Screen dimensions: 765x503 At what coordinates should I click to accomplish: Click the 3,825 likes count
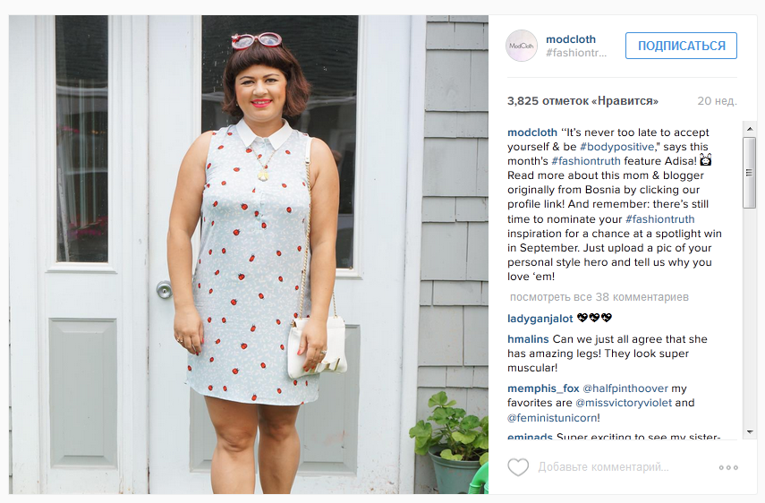(x=582, y=101)
